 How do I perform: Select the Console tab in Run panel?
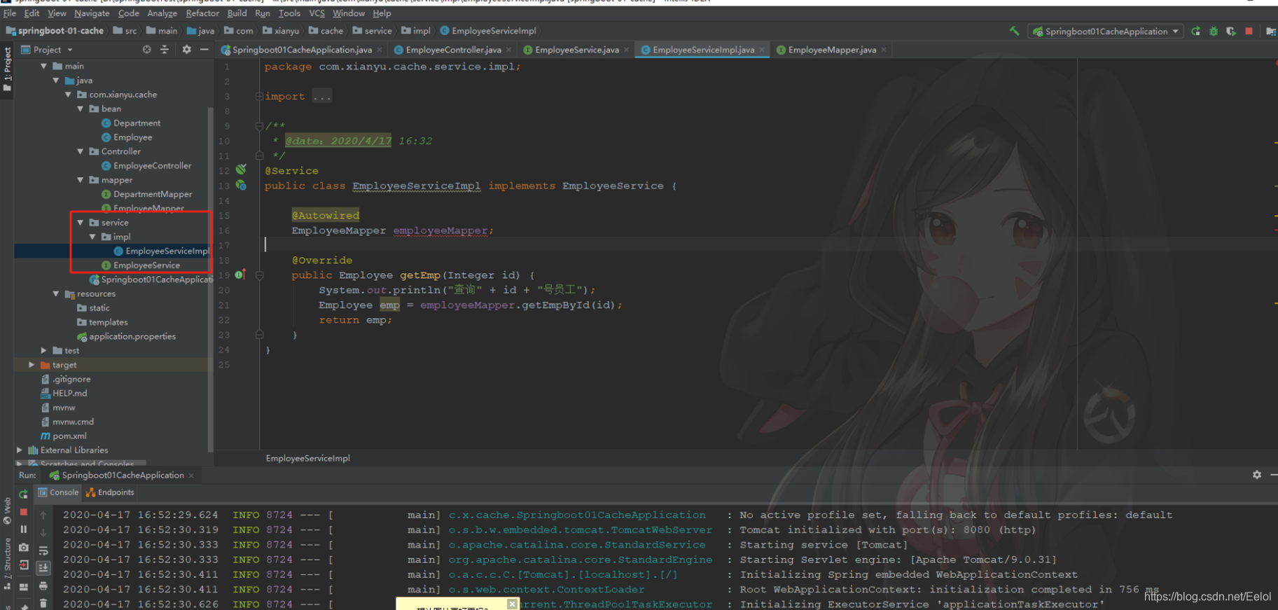point(58,492)
